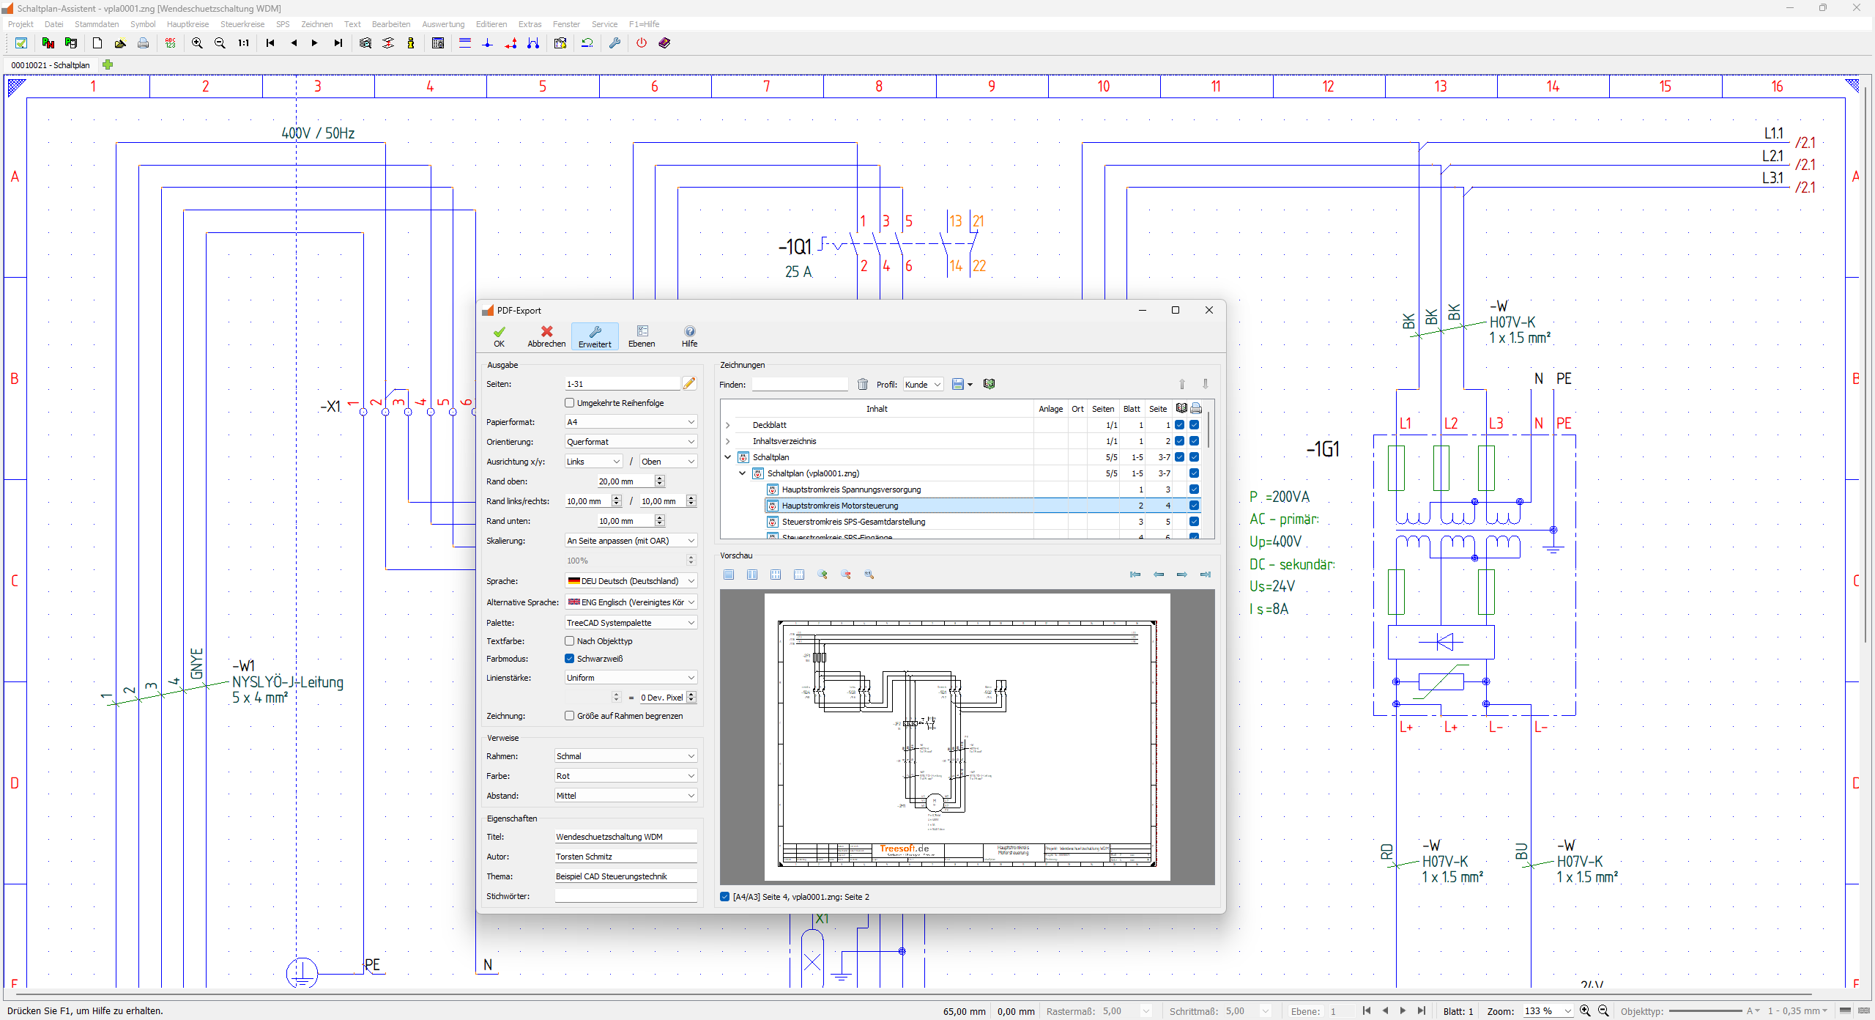
Task: Click the trash icon next to Finden
Action: click(863, 384)
